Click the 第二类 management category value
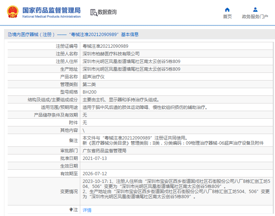This screenshot has width=275, height=216. (89, 85)
